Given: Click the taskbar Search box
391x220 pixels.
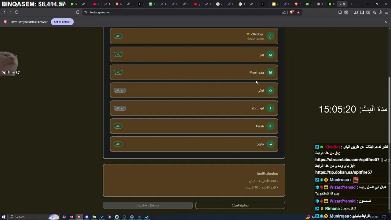Looking at the screenshot, I should tap(34, 217).
